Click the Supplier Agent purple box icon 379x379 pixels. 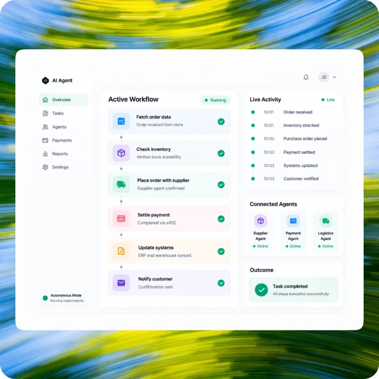coord(261,221)
